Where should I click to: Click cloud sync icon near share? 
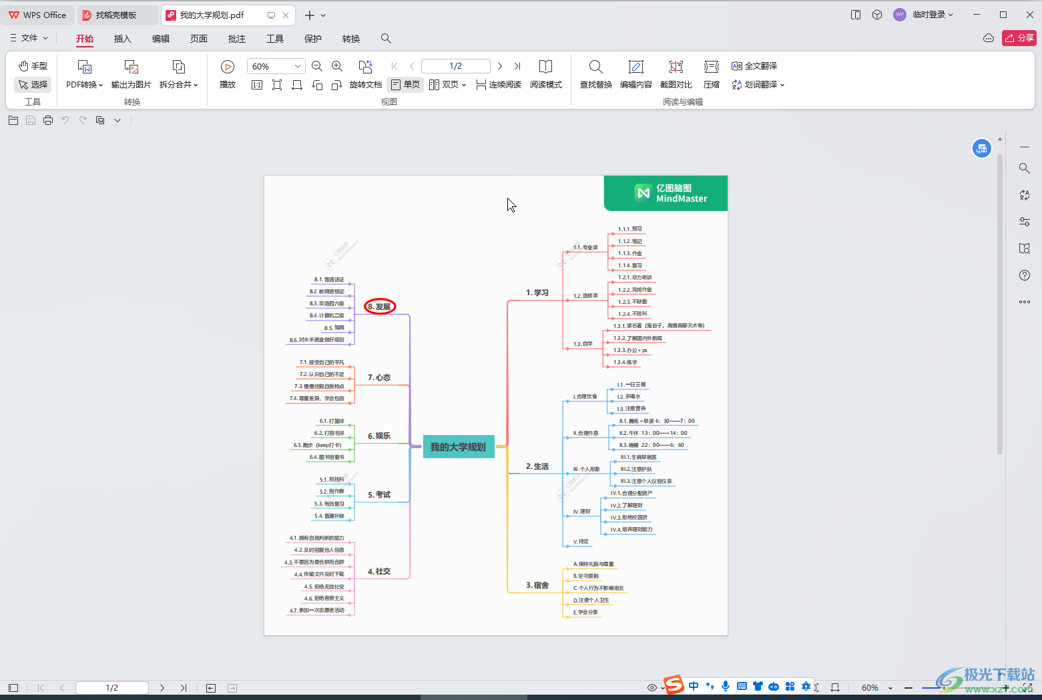(989, 38)
